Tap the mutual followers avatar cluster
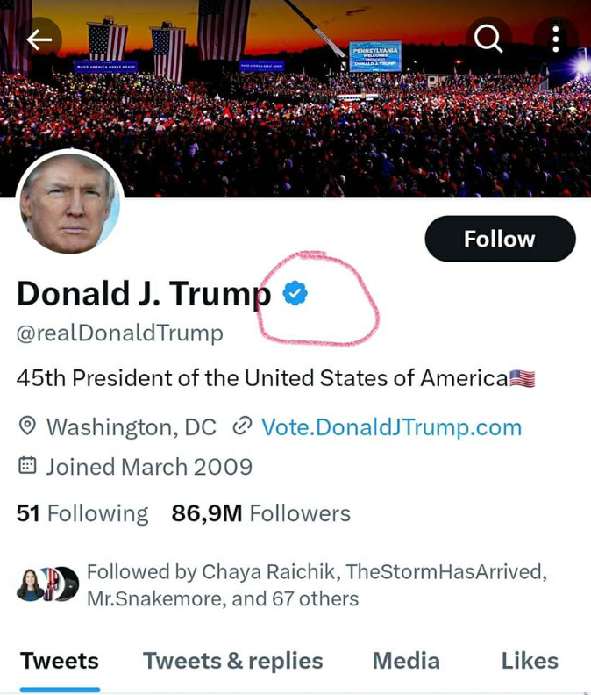 [x=47, y=585]
